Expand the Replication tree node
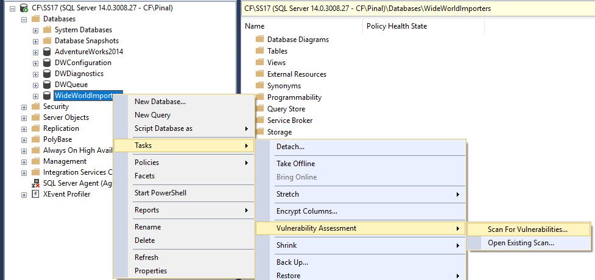 (x=24, y=130)
